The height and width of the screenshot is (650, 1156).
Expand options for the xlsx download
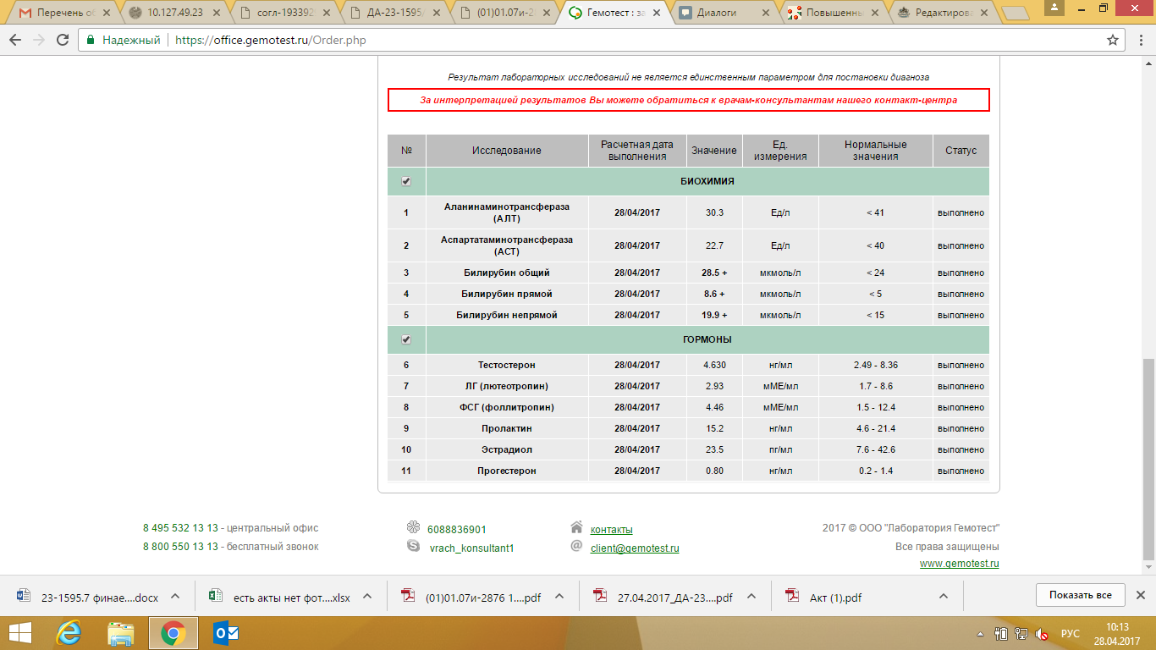367,596
